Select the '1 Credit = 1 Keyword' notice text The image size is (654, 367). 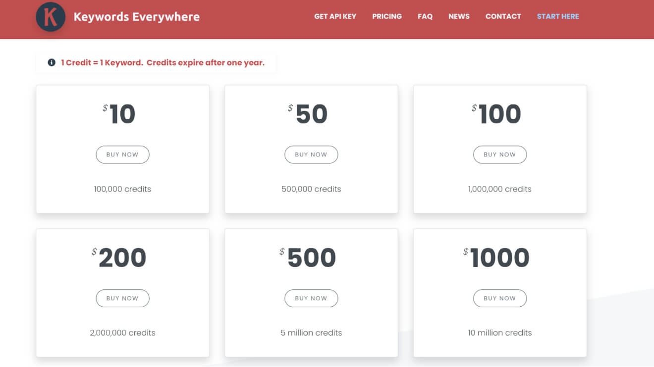tap(163, 63)
